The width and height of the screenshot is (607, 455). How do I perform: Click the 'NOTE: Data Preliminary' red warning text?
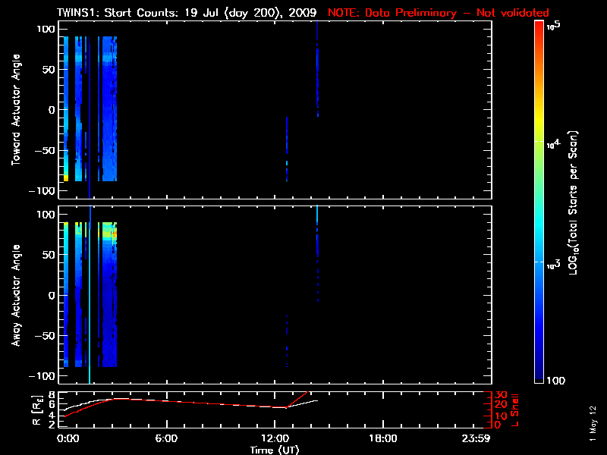[x=438, y=13]
